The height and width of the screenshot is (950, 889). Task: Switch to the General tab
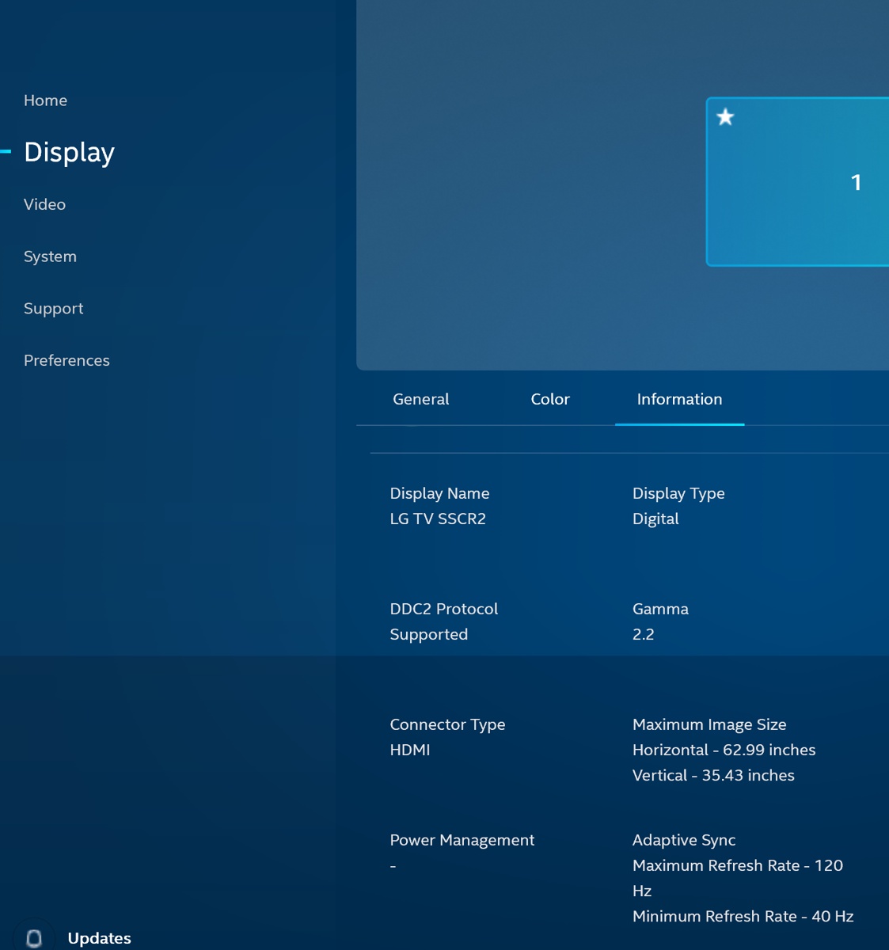click(420, 399)
